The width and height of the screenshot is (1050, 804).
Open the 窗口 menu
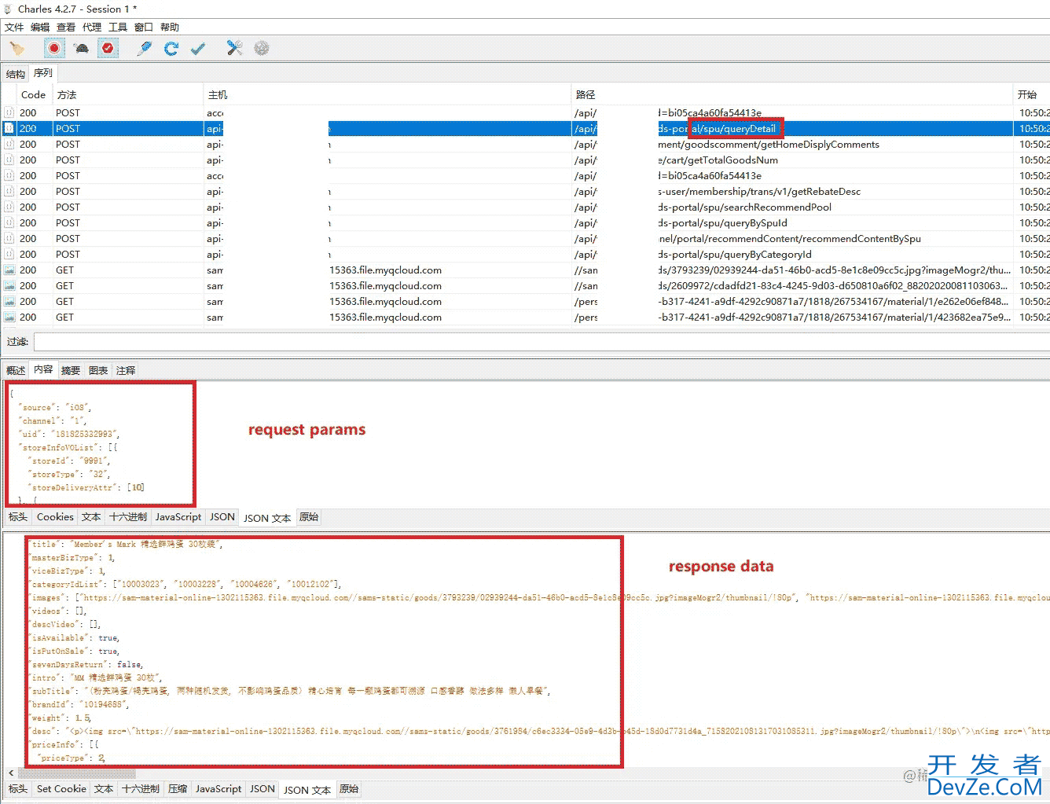144,28
